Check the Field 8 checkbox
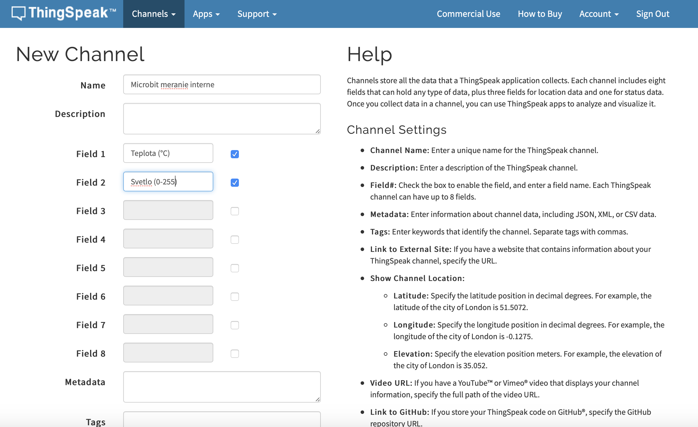The image size is (698, 427). (x=235, y=353)
